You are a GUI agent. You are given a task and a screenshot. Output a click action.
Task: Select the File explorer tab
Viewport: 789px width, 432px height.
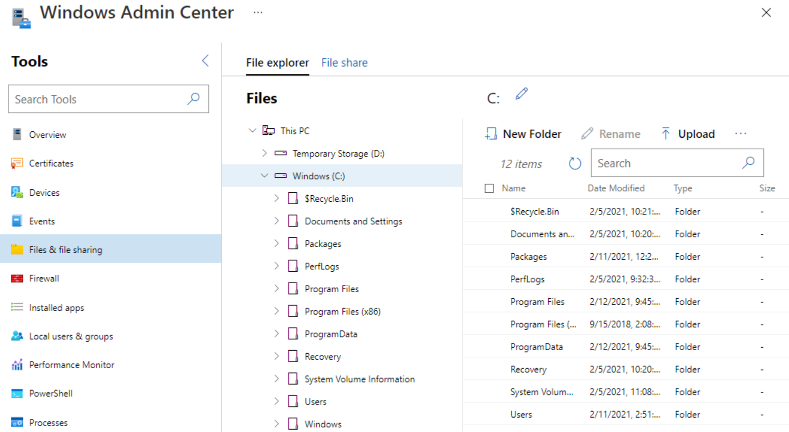277,63
